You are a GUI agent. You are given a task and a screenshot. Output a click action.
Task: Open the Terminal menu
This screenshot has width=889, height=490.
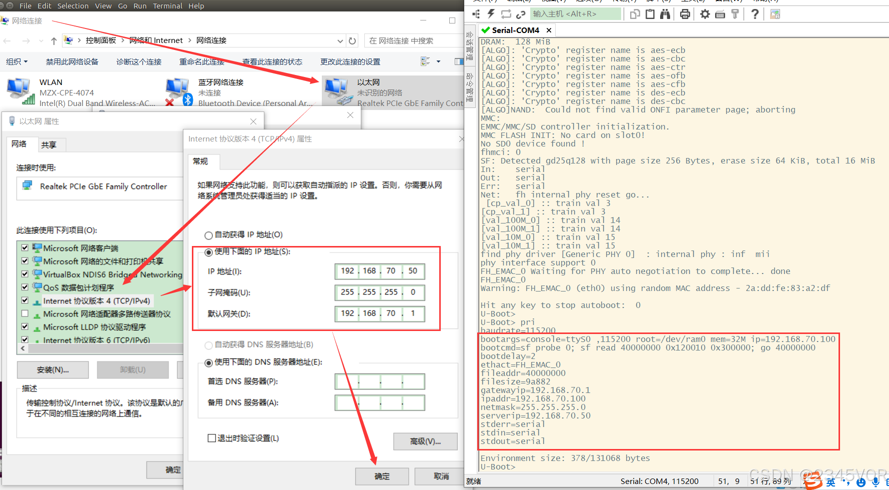click(167, 5)
